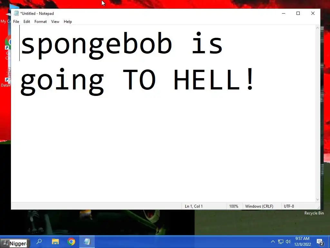
Task: Open the Format menu
Action: (40, 22)
